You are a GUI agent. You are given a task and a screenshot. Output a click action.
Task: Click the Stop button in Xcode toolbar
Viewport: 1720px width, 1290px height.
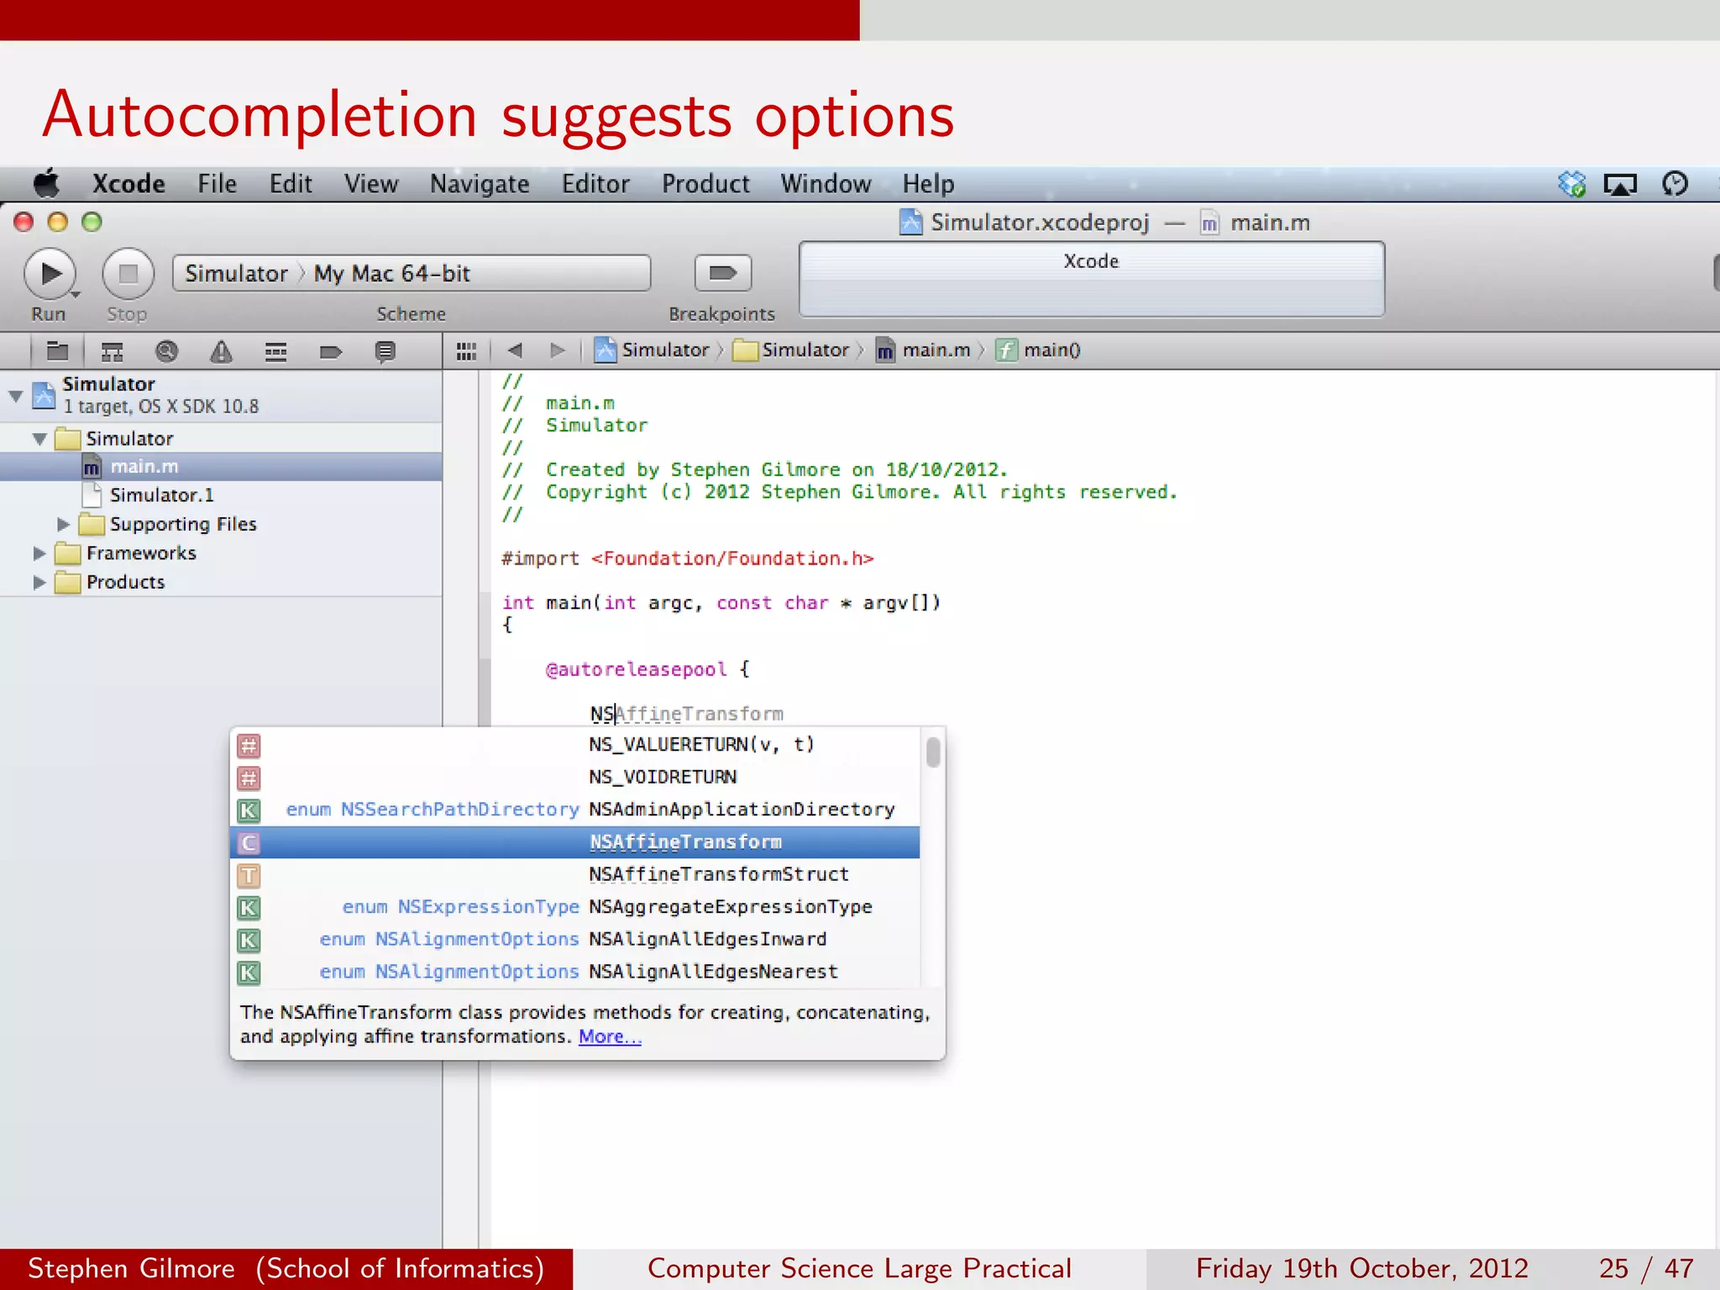click(128, 274)
